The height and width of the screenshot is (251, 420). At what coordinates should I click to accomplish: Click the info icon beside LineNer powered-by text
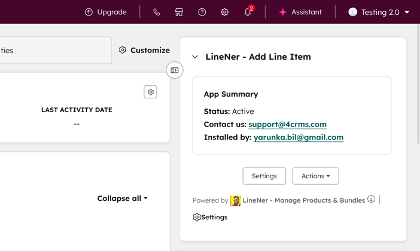[371, 199]
